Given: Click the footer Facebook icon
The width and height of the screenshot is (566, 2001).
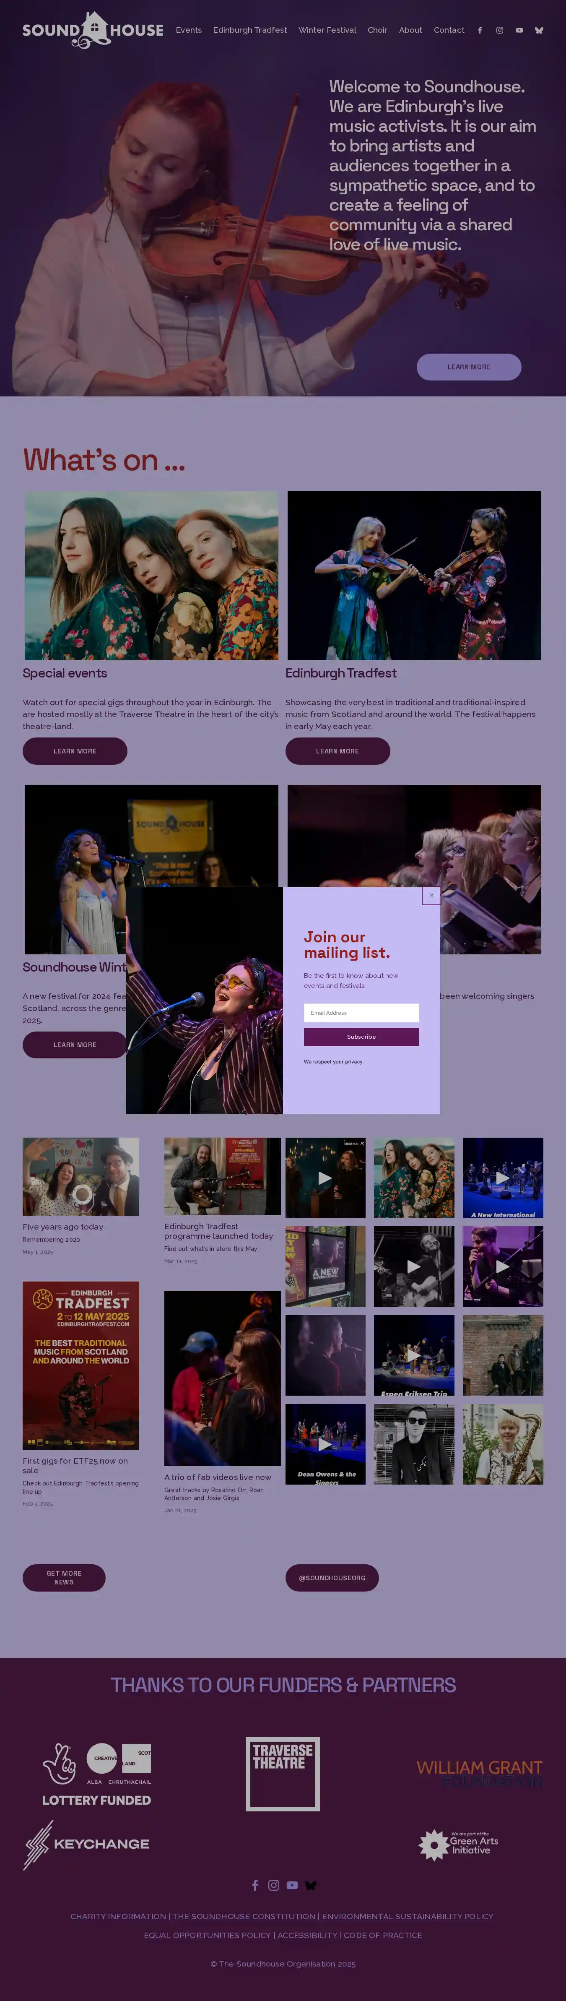Looking at the screenshot, I should pos(255,1885).
